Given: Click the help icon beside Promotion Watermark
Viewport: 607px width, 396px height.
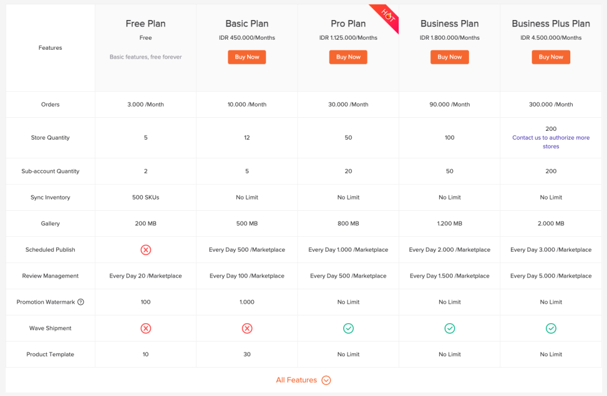Looking at the screenshot, I should pyautogui.click(x=81, y=302).
